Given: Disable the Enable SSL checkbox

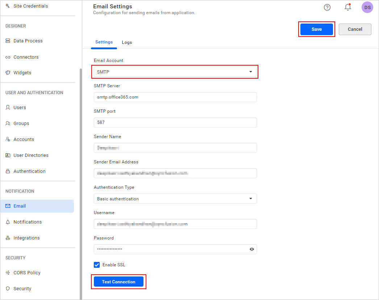Looking at the screenshot, I should click(97, 265).
